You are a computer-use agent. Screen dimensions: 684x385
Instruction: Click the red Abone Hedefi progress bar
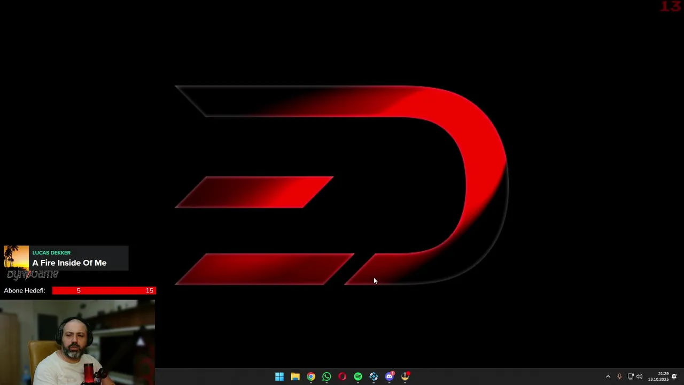point(104,290)
